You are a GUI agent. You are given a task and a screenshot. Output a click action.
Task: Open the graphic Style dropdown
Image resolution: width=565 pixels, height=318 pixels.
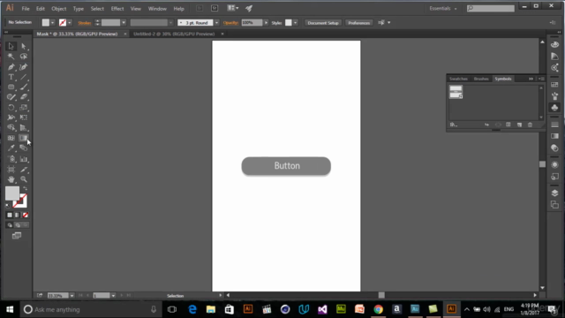(x=296, y=23)
